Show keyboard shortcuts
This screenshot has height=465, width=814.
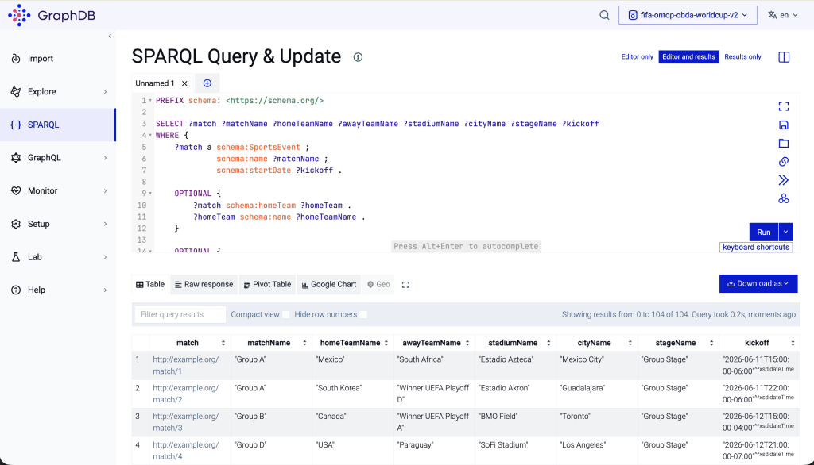click(756, 248)
